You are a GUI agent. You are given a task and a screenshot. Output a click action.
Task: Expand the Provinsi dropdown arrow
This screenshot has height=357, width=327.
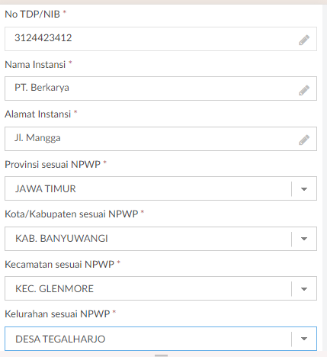tap(304, 189)
